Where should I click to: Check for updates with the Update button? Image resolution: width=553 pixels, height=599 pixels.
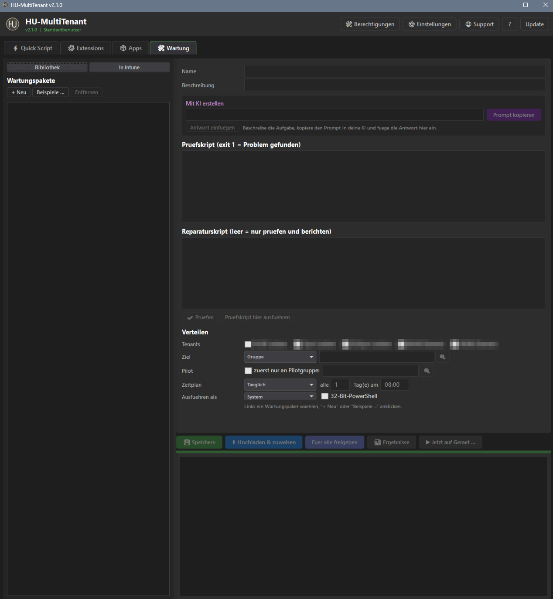[x=535, y=24]
